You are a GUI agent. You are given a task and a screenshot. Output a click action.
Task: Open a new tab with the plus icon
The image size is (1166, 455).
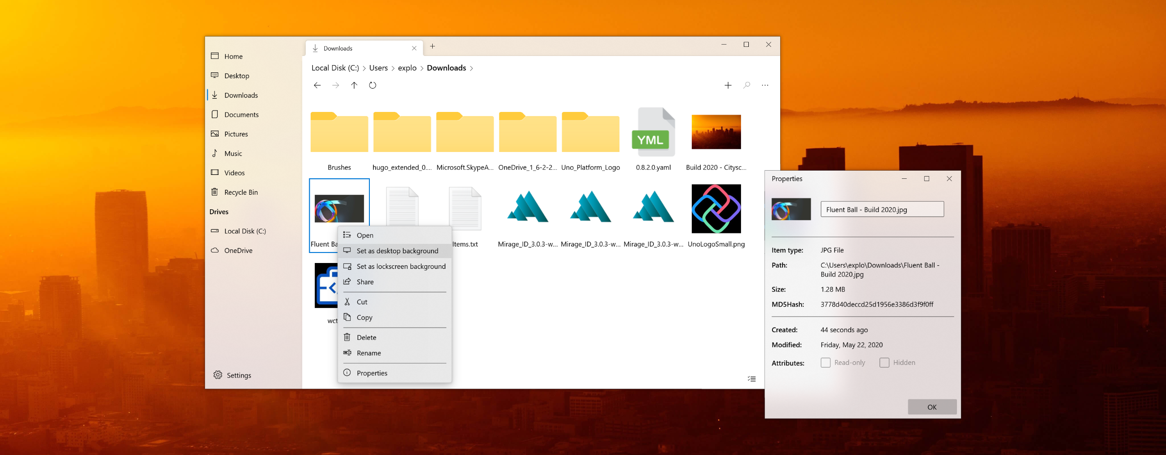[432, 46]
